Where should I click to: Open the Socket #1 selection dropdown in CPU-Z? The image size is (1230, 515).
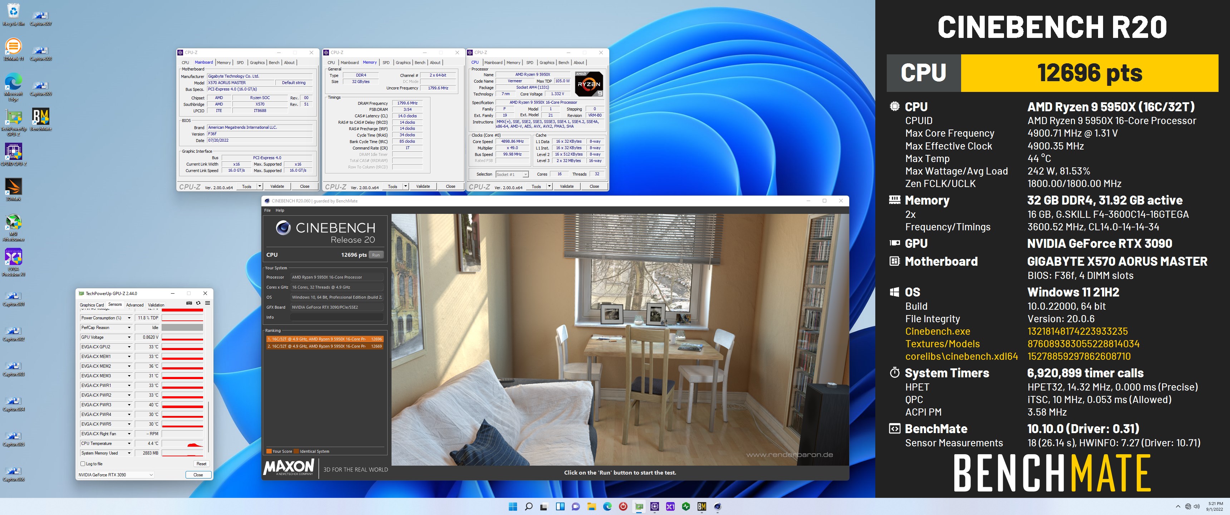[512, 175]
